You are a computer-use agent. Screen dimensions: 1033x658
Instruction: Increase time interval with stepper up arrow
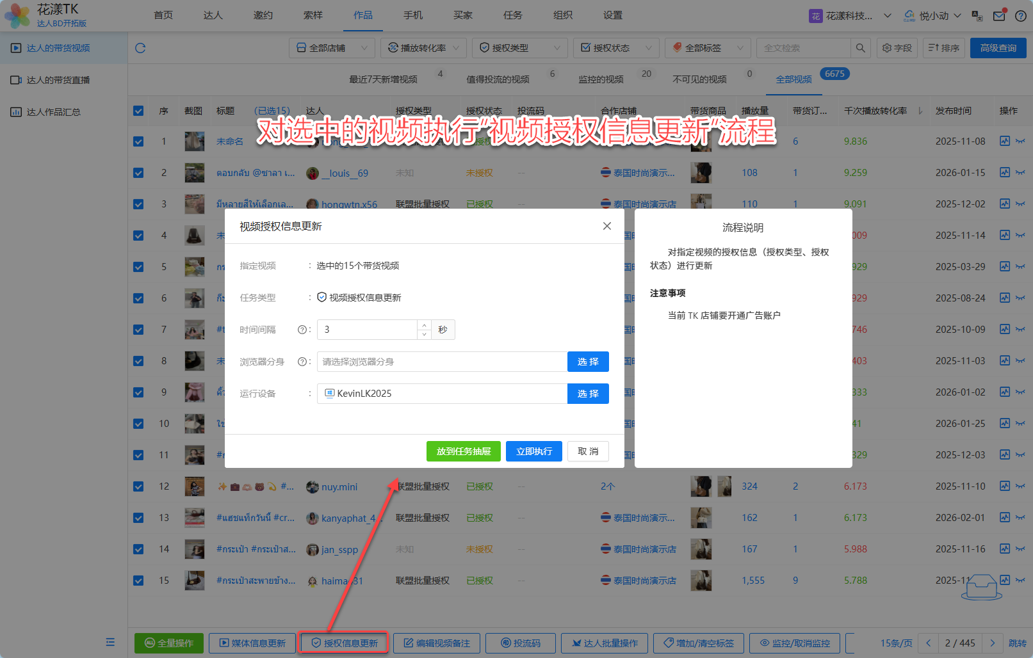coord(424,325)
